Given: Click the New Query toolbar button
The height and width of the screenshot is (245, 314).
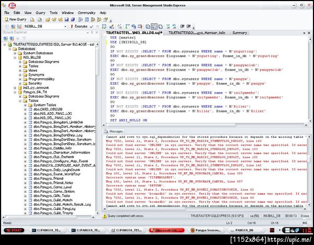Looking at the screenshot, I should click(15, 19).
